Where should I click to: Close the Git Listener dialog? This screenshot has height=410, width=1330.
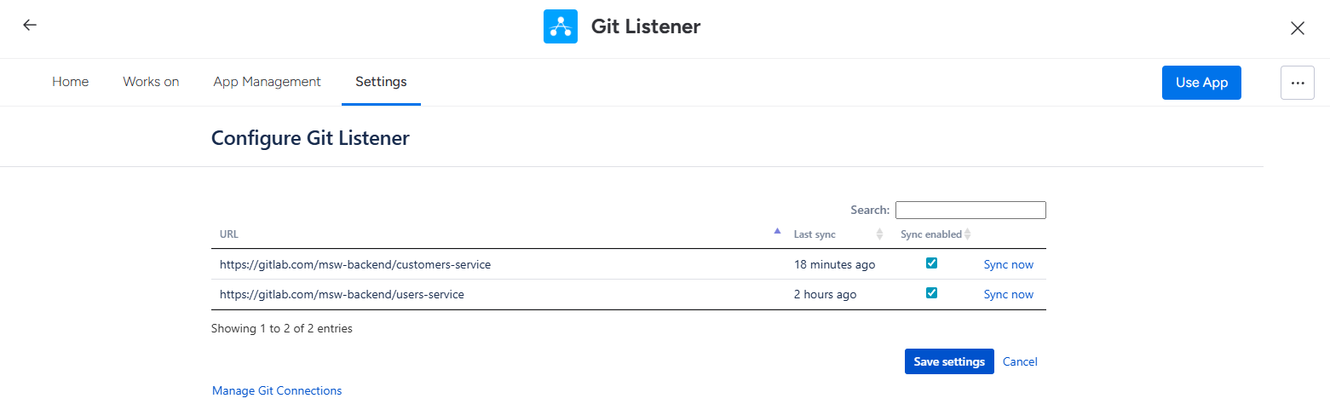point(1297,28)
